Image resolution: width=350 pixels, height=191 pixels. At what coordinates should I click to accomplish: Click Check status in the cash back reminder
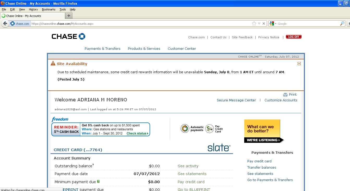137,133
